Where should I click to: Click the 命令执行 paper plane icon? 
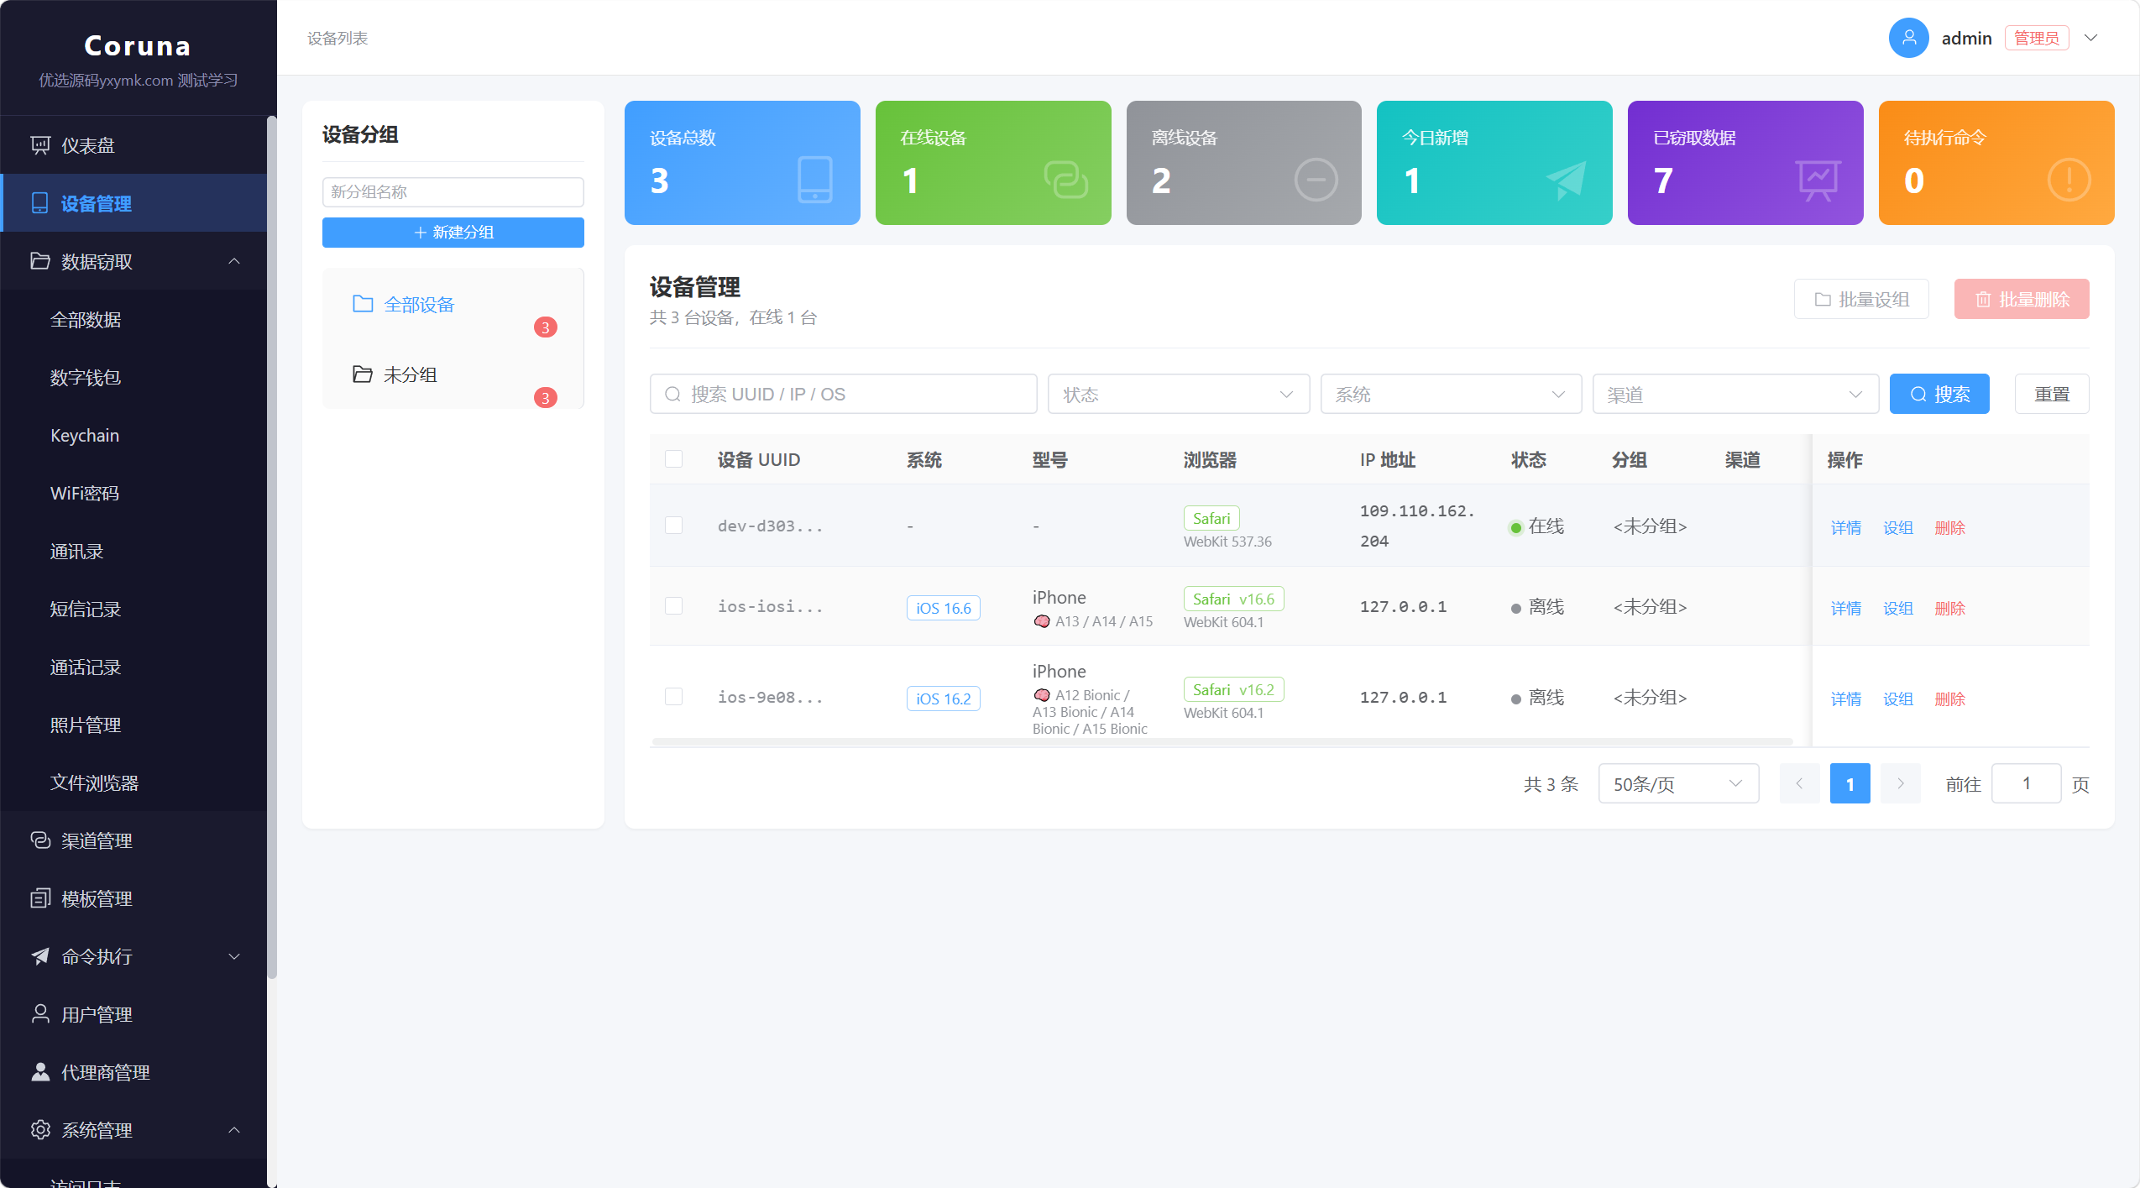click(x=39, y=956)
